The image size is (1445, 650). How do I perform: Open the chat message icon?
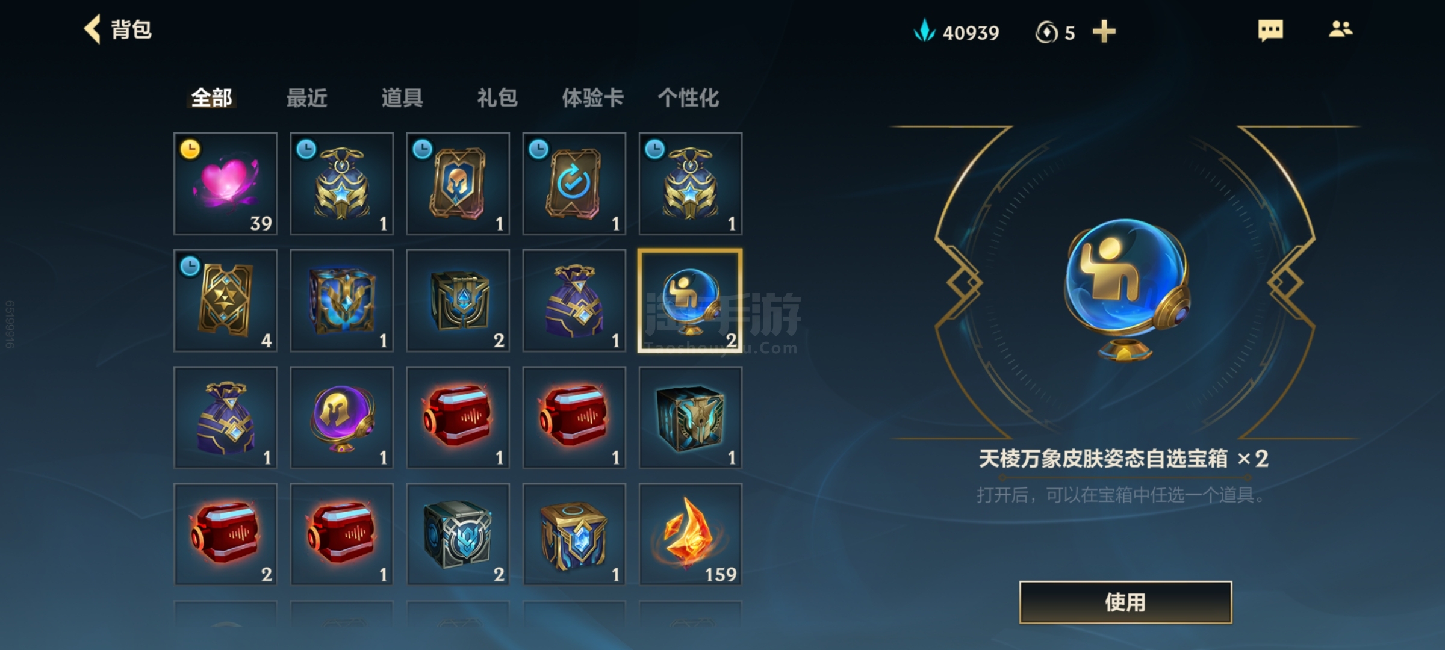(x=1270, y=30)
